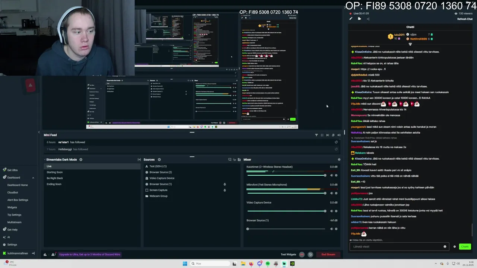Open chat settings gear icon
The image size is (477, 268).
coord(454,247)
